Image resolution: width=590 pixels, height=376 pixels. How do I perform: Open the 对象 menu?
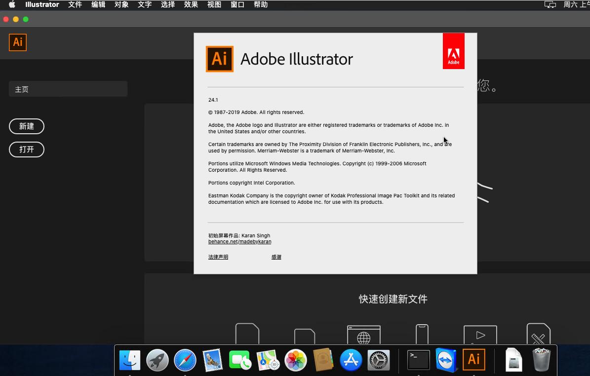121,4
